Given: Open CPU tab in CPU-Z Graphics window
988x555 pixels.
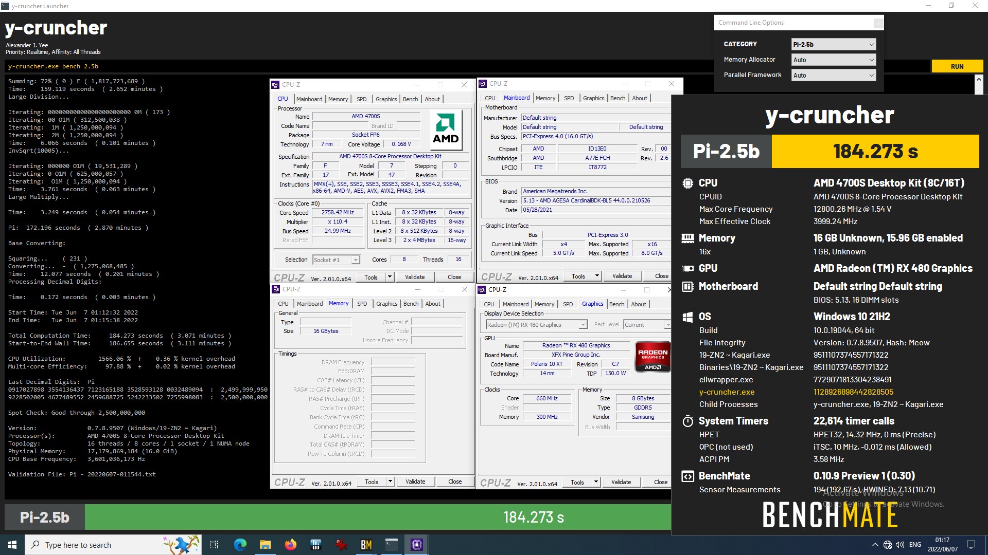Looking at the screenshot, I should [x=489, y=304].
